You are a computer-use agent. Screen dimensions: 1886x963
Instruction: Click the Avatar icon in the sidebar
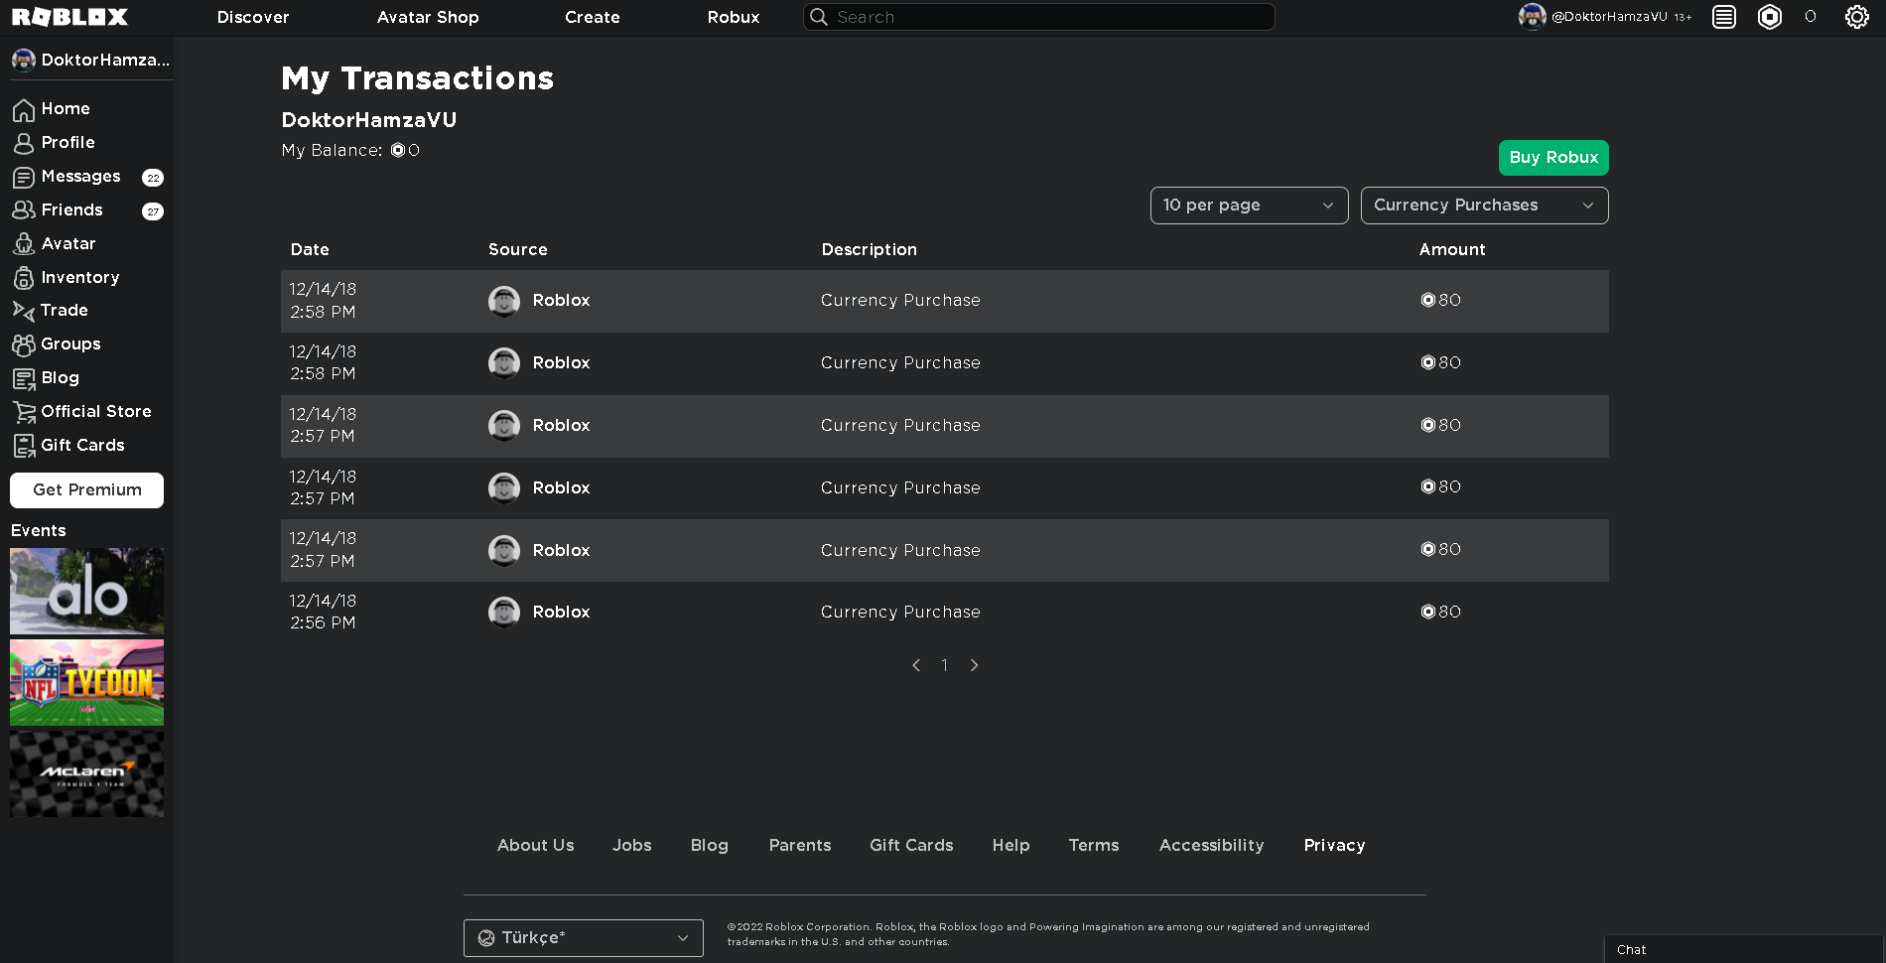tap(24, 244)
